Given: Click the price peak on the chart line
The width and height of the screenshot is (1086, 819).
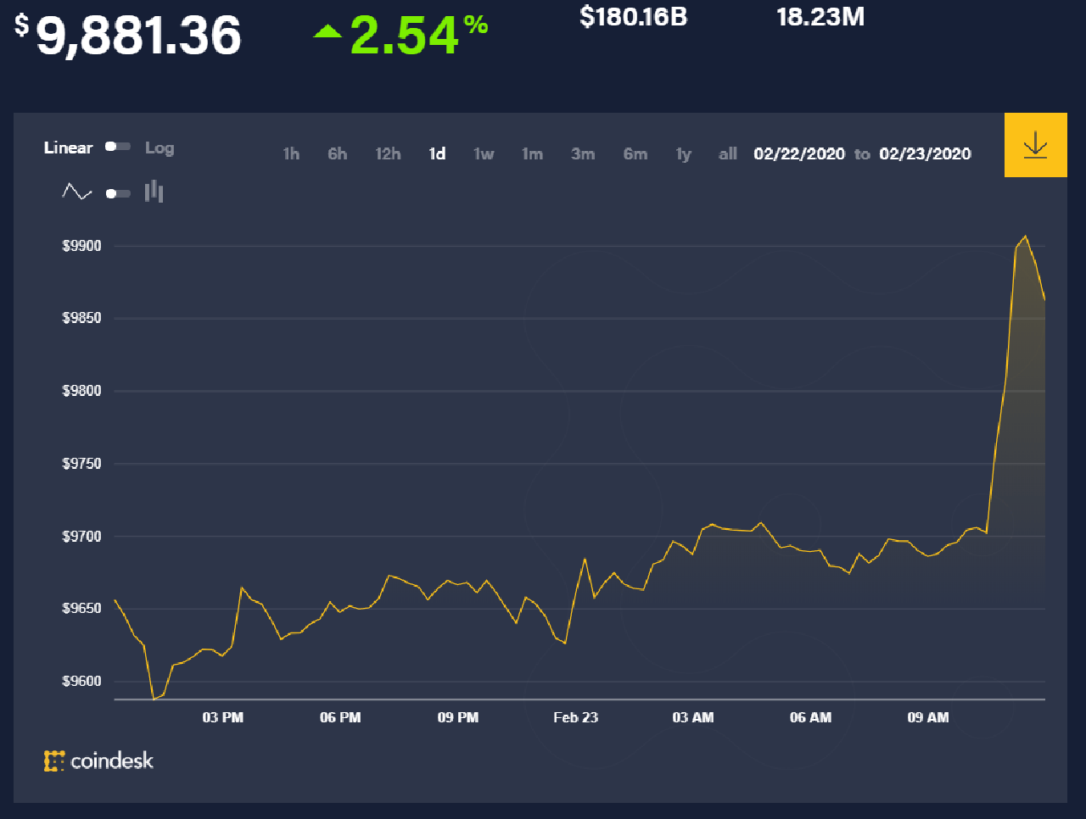Looking at the screenshot, I should tap(1026, 236).
